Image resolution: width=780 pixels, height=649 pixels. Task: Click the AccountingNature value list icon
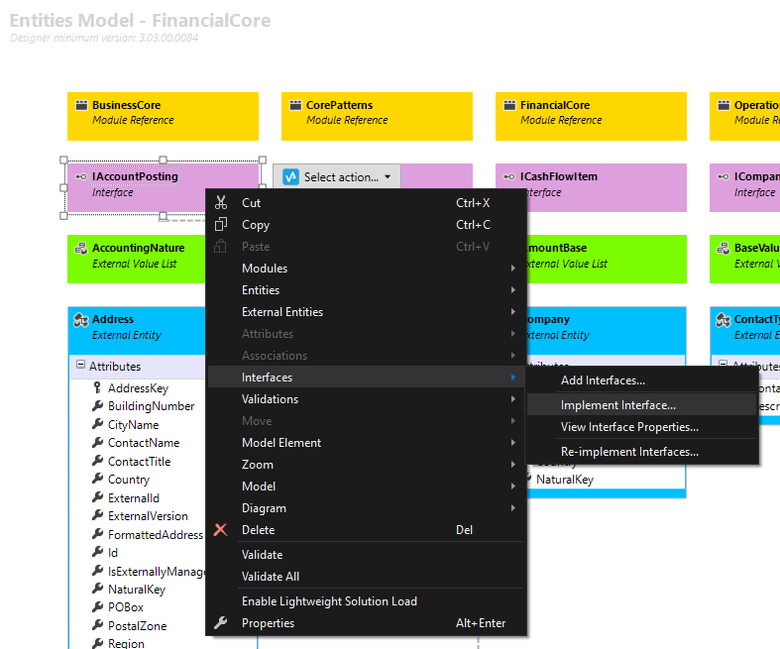[x=81, y=248]
